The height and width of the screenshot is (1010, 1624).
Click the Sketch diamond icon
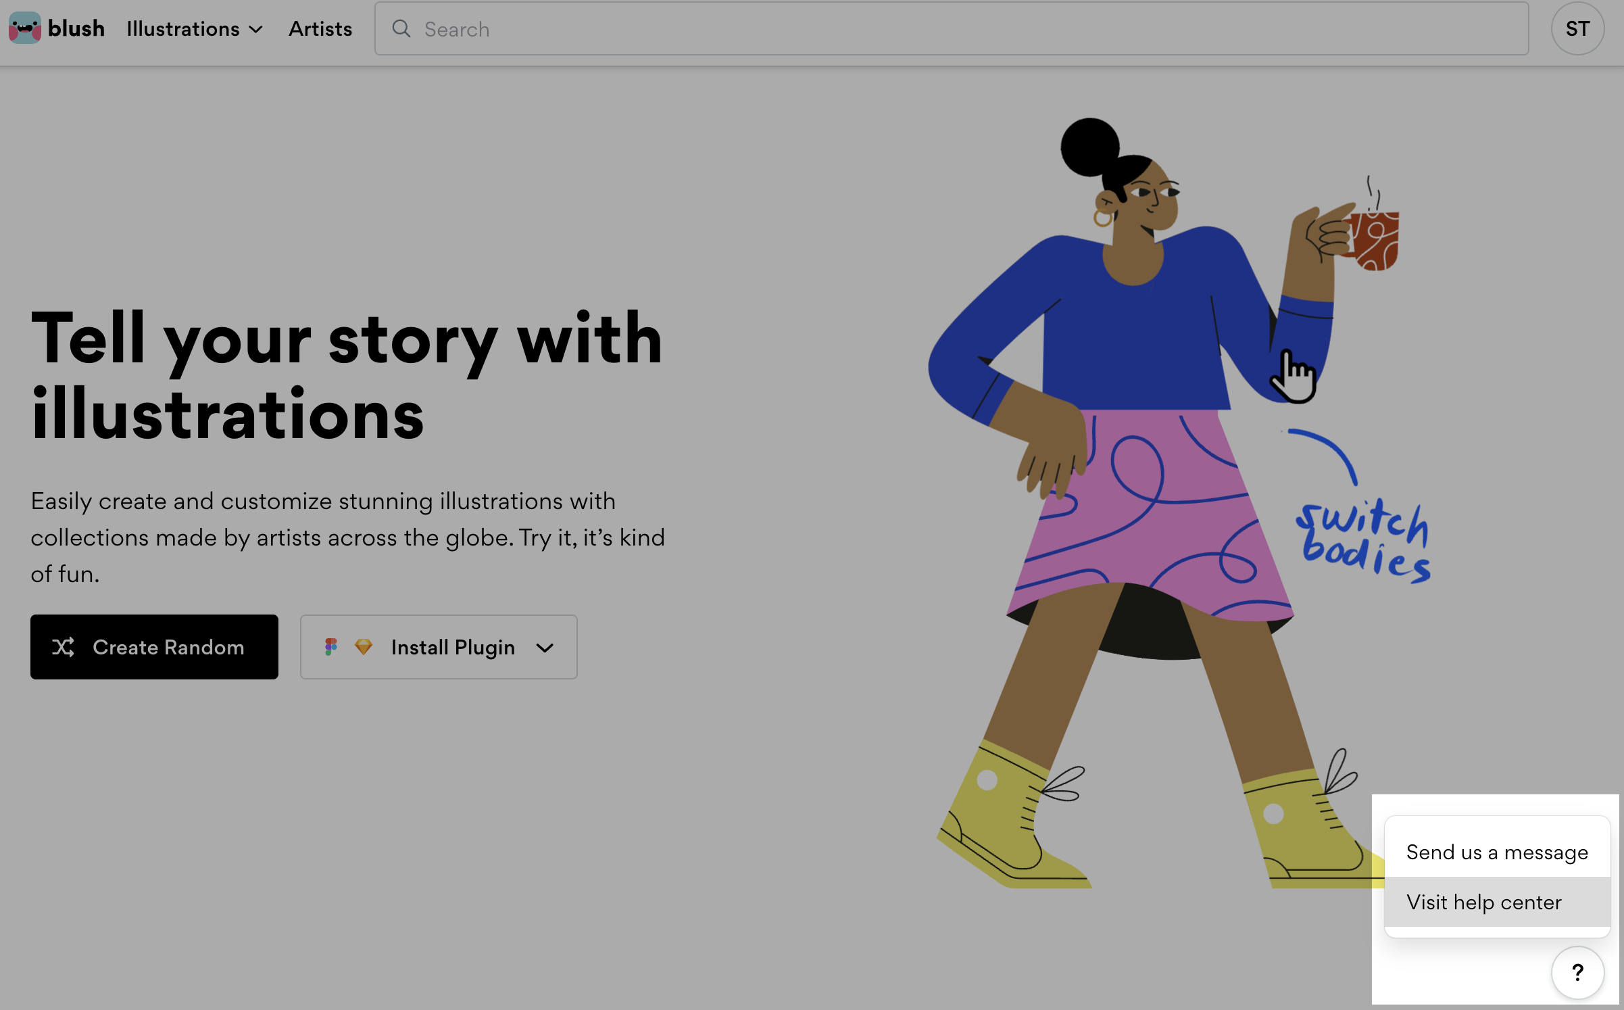(364, 647)
